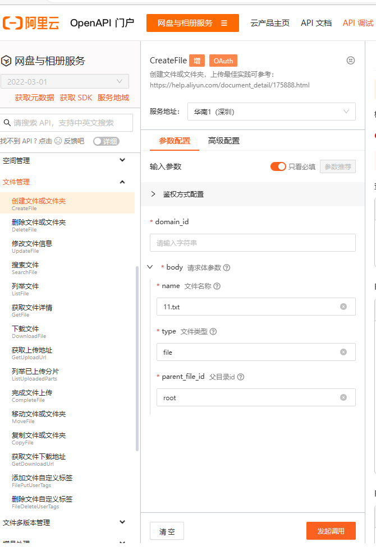Turn off the 只看必填 switch

point(278,166)
